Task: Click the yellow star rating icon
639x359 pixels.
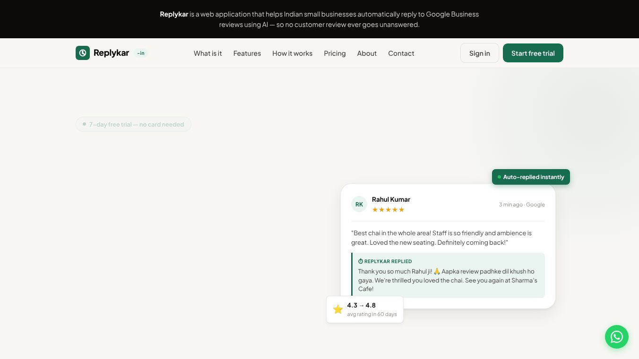Action: click(338, 309)
